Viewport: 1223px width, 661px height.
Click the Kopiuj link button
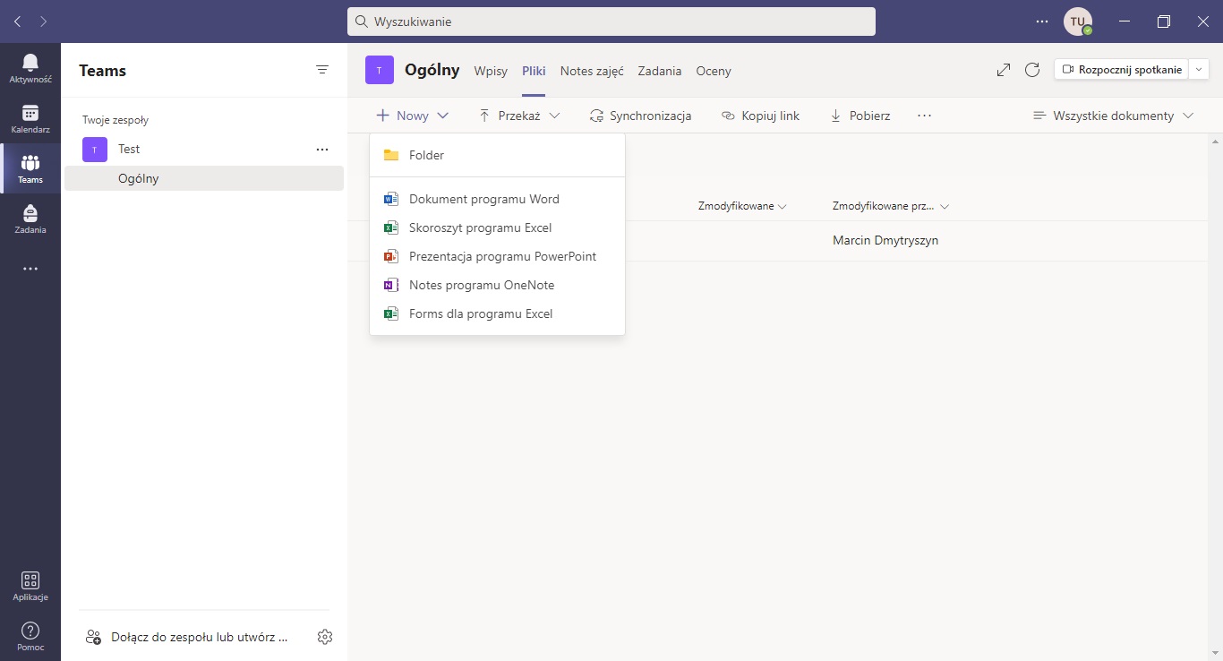(x=760, y=116)
